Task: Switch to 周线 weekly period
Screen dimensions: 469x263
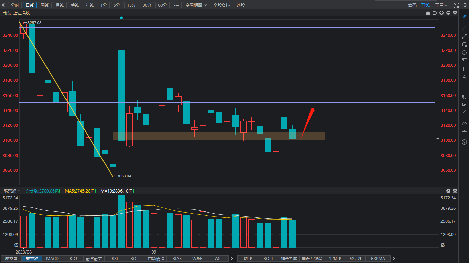Action: (x=45, y=5)
